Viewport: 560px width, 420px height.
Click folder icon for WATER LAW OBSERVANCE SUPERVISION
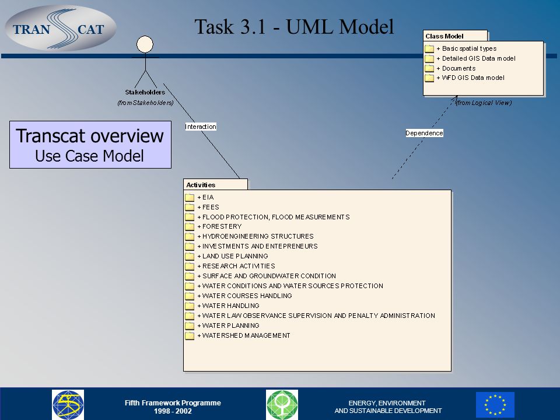(x=190, y=316)
